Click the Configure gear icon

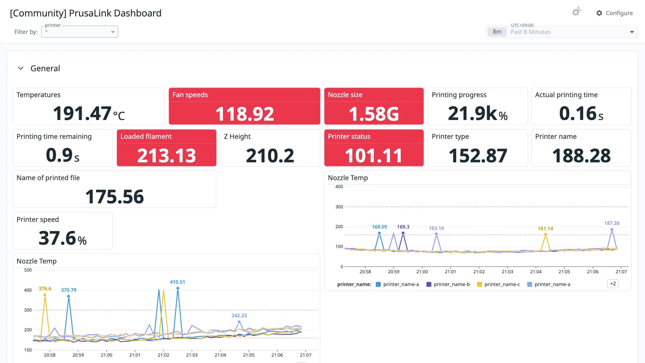[x=599, y=13]
